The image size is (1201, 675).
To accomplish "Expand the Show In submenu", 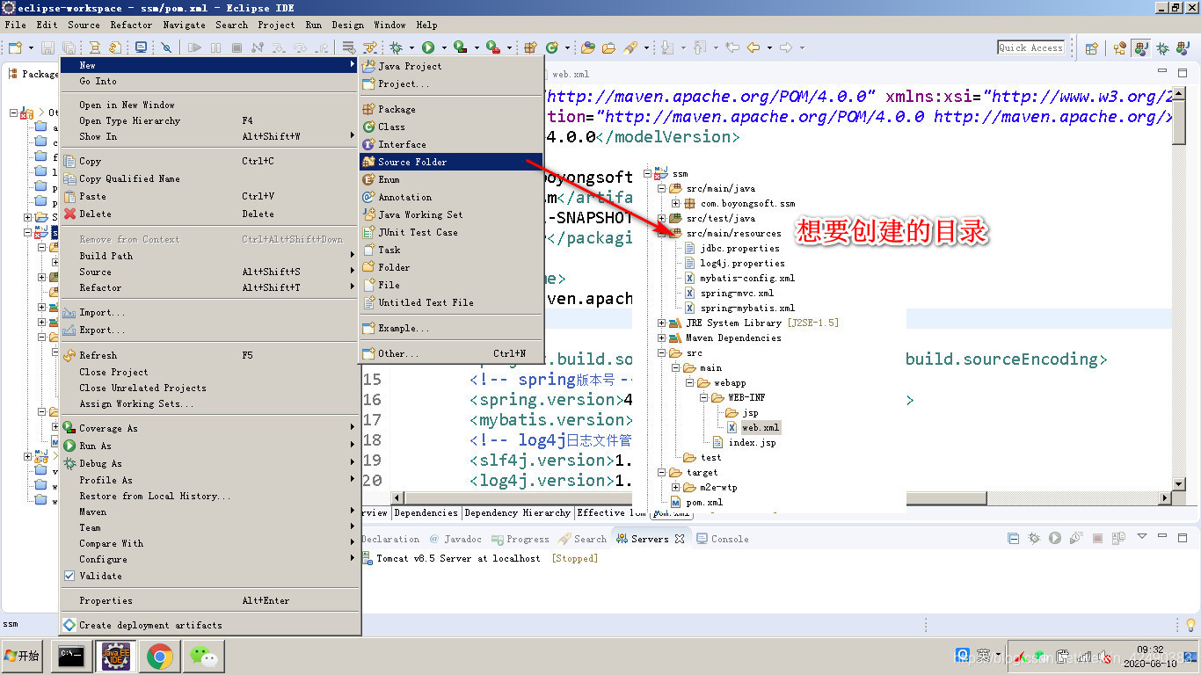I will tap(210, 136).
